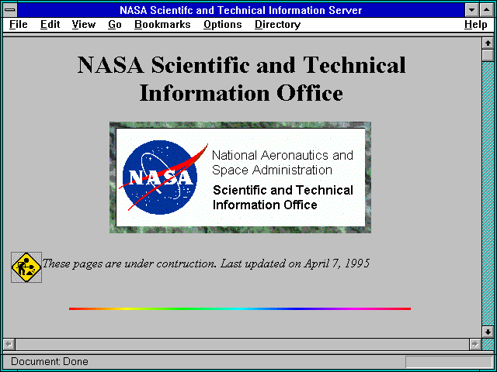
Task: Click the 'Document: Done' status text
Action: tap(50, 361)
